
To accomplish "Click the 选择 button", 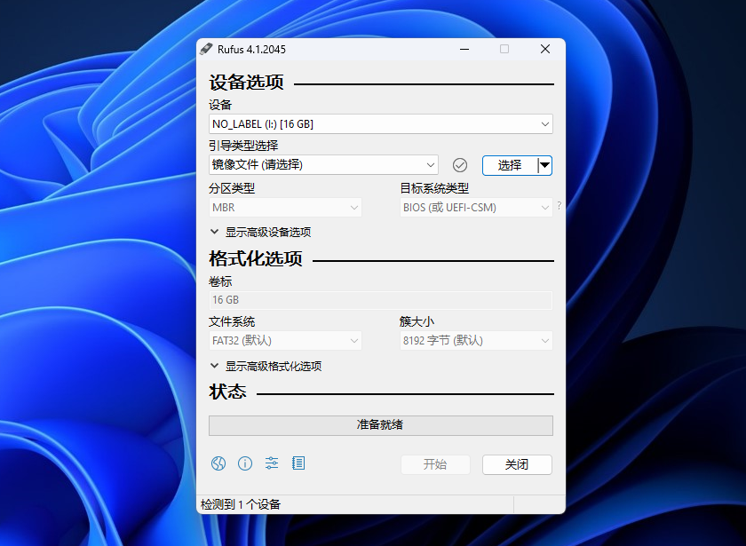I will tap(510, 165).
